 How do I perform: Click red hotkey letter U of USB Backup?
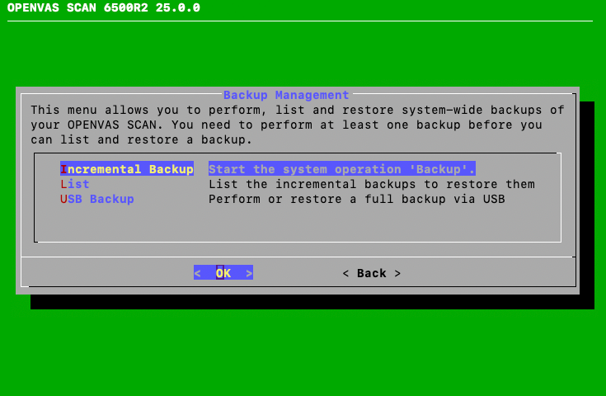[x=63, y=199]
